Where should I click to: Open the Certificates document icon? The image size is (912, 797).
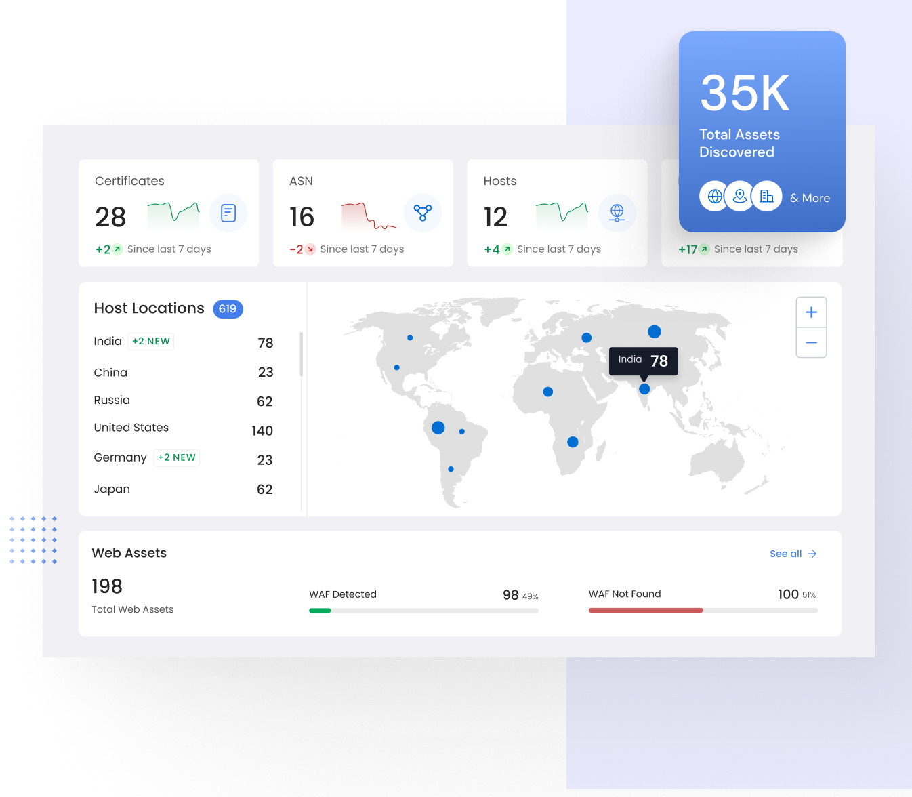coord(228,213)
